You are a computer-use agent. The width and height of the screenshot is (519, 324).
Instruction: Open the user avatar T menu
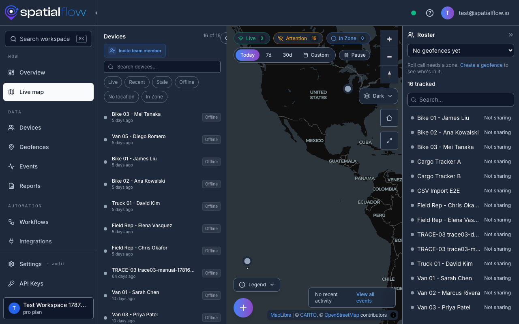[x=448, y=13]
